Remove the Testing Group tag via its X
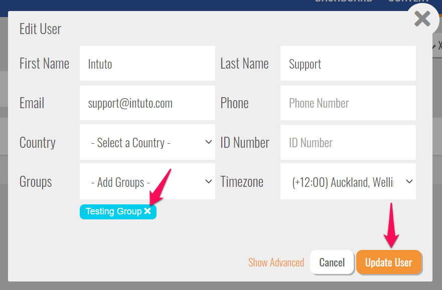The image size is (442, 290). (x=148, y=211)
